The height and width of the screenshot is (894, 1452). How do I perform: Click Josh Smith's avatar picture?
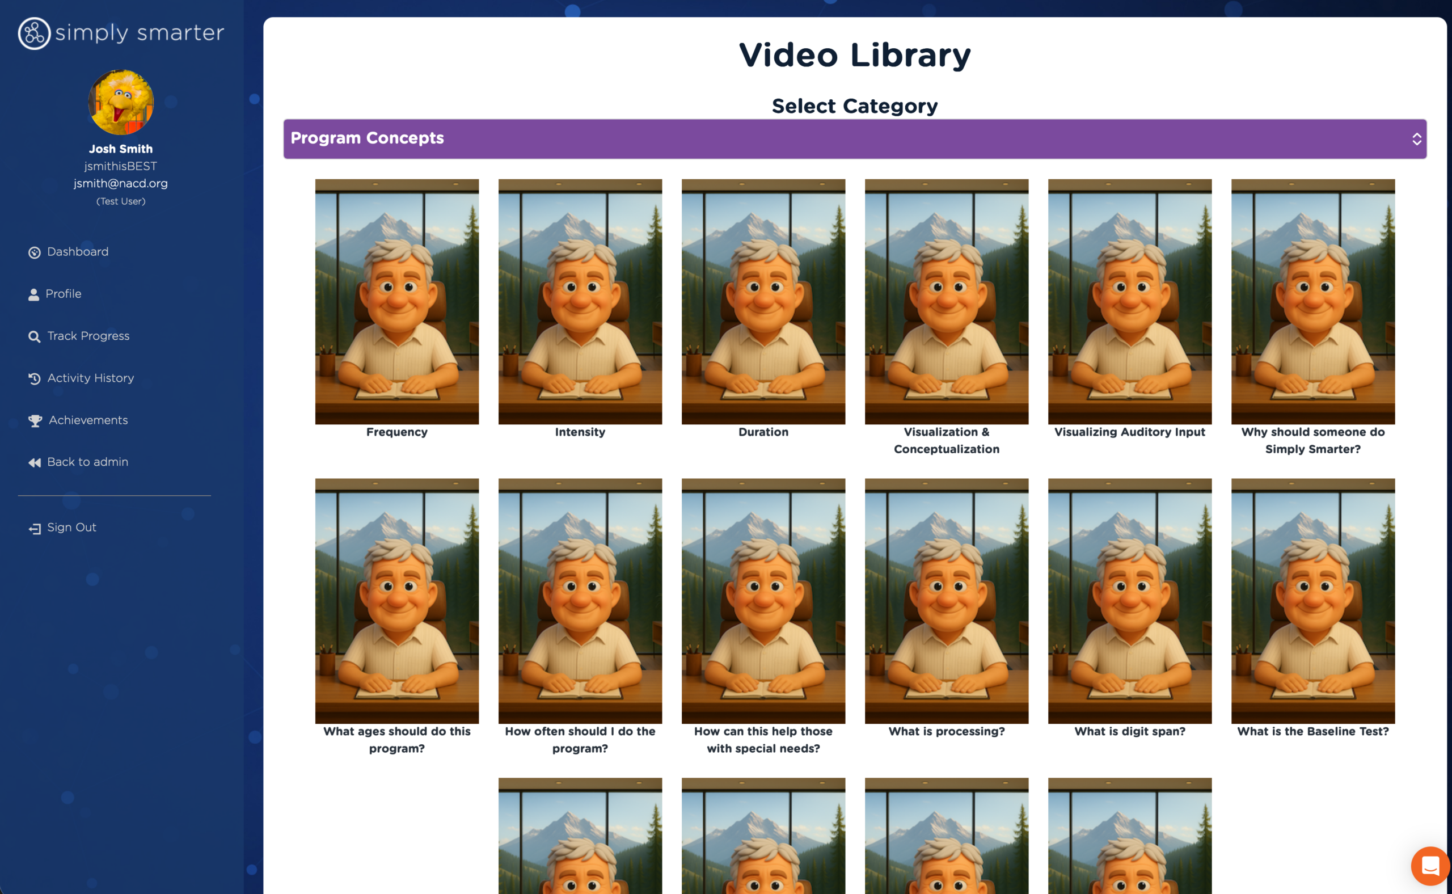(x=121, y=102)
